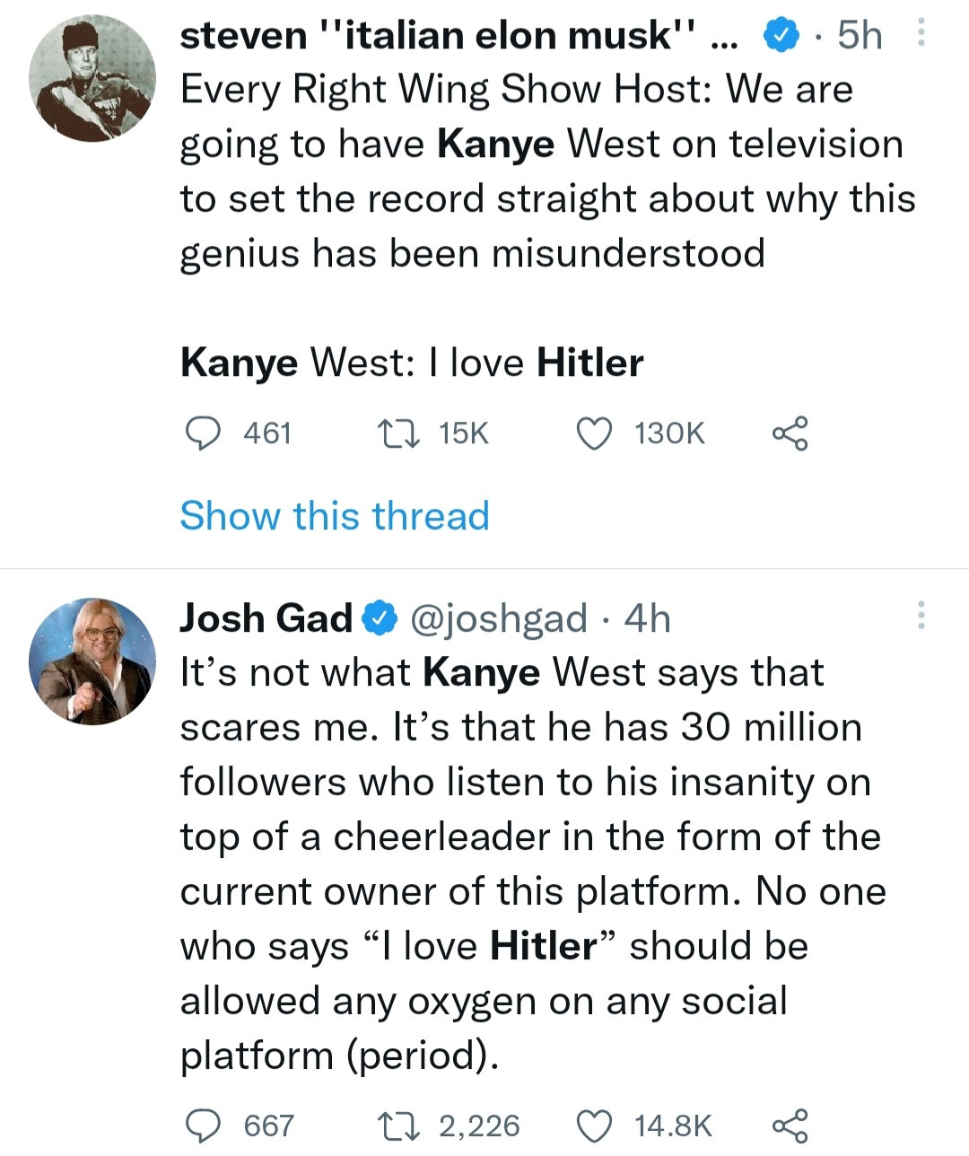The width and height of the screenshot is (969, 1156).
Task: Share the steven tweet
Action: point(790,433)
